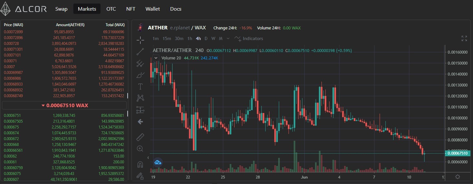
Task: Open the interval dropdown chevron
Action: 228,38
